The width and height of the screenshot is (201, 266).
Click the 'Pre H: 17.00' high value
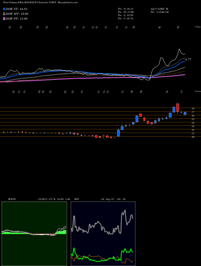pos(126,12)
